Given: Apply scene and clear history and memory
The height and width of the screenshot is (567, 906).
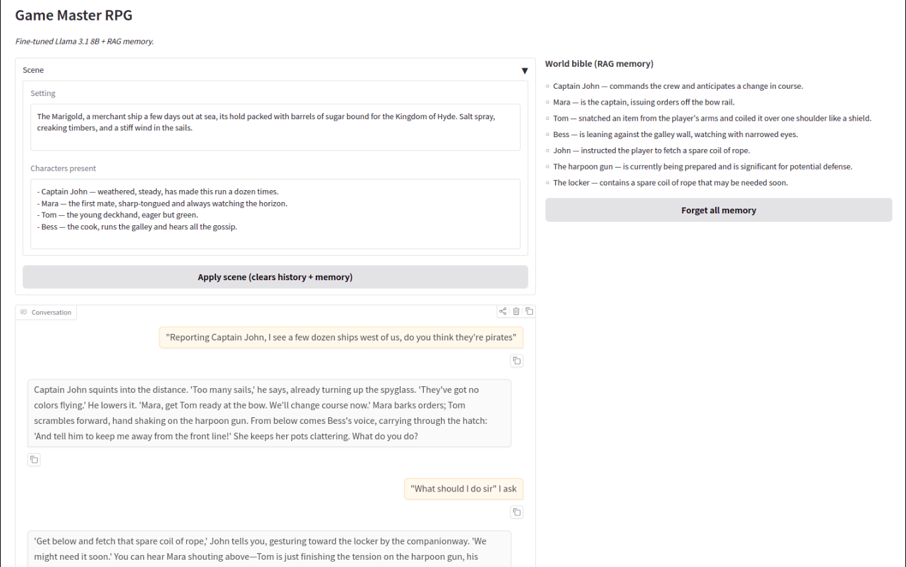Looking at the screenshot, I should (276, 277).
